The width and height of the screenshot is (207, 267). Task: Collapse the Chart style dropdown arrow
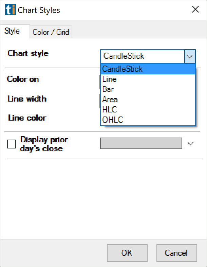click(190, 56)
